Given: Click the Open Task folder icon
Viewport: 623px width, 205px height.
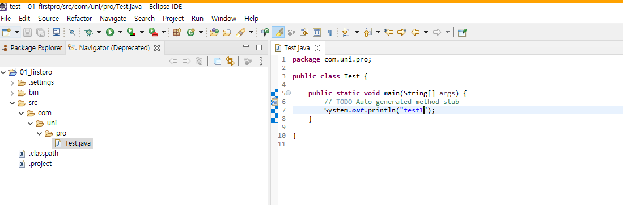Looking at the screenshot, I should (227, 32).
